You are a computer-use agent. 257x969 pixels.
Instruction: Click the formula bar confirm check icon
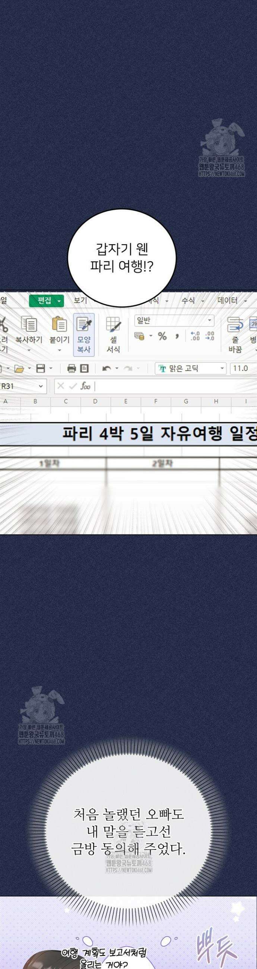[73, 386]
